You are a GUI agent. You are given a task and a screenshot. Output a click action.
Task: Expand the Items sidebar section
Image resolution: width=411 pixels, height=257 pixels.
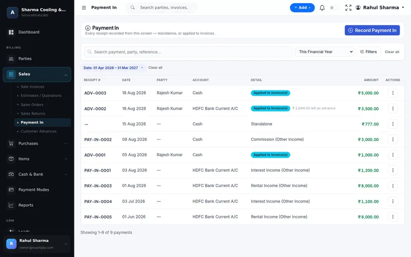pyautogui.click(x=66, y=159)
